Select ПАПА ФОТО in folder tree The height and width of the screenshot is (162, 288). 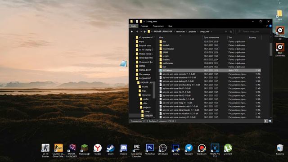click(143, 70)
